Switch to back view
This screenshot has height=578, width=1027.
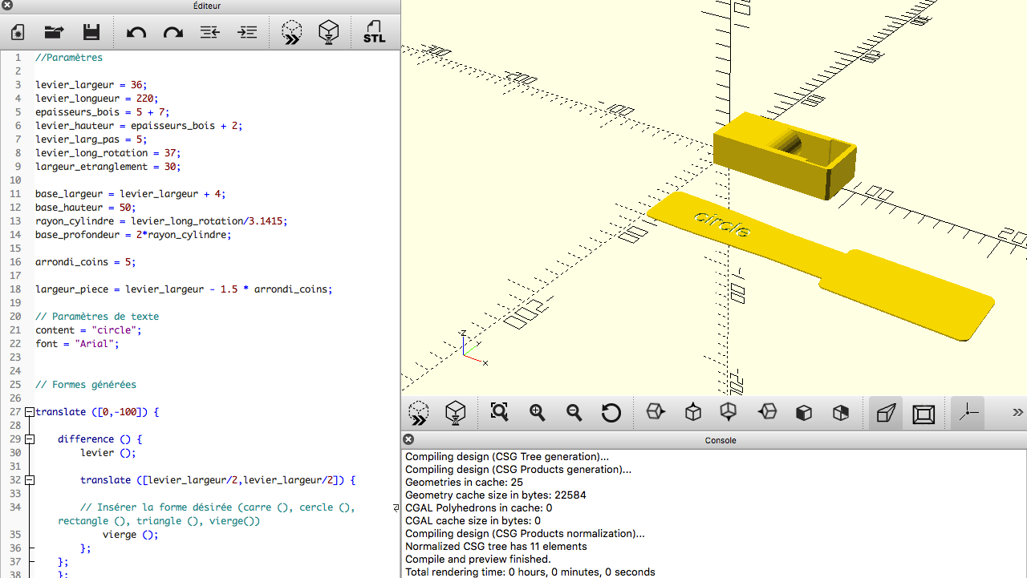click(841, 413)
